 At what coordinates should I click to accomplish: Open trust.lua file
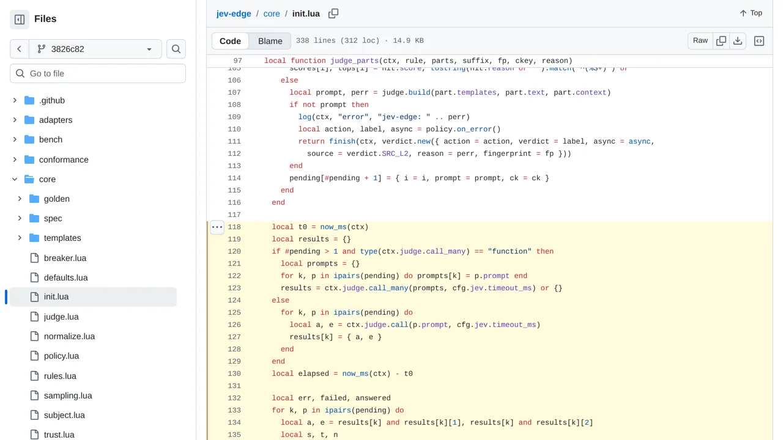59,435
